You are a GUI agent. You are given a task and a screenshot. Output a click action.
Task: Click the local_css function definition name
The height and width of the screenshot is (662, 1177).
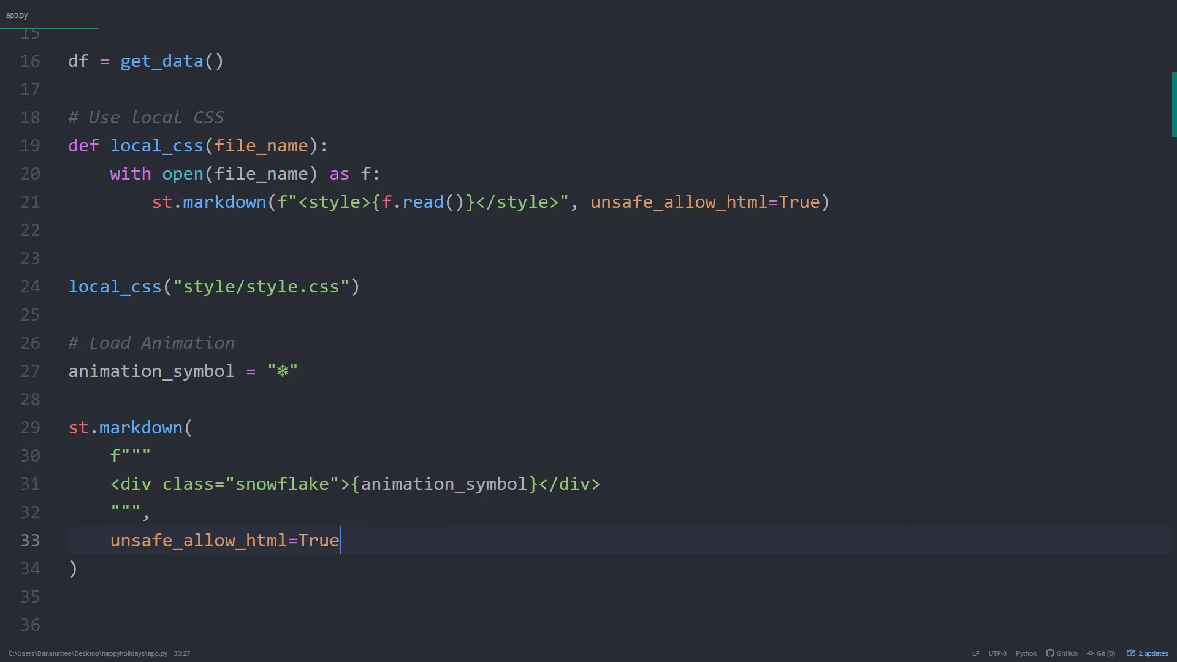pyautogui.click(x=157, y=145)
